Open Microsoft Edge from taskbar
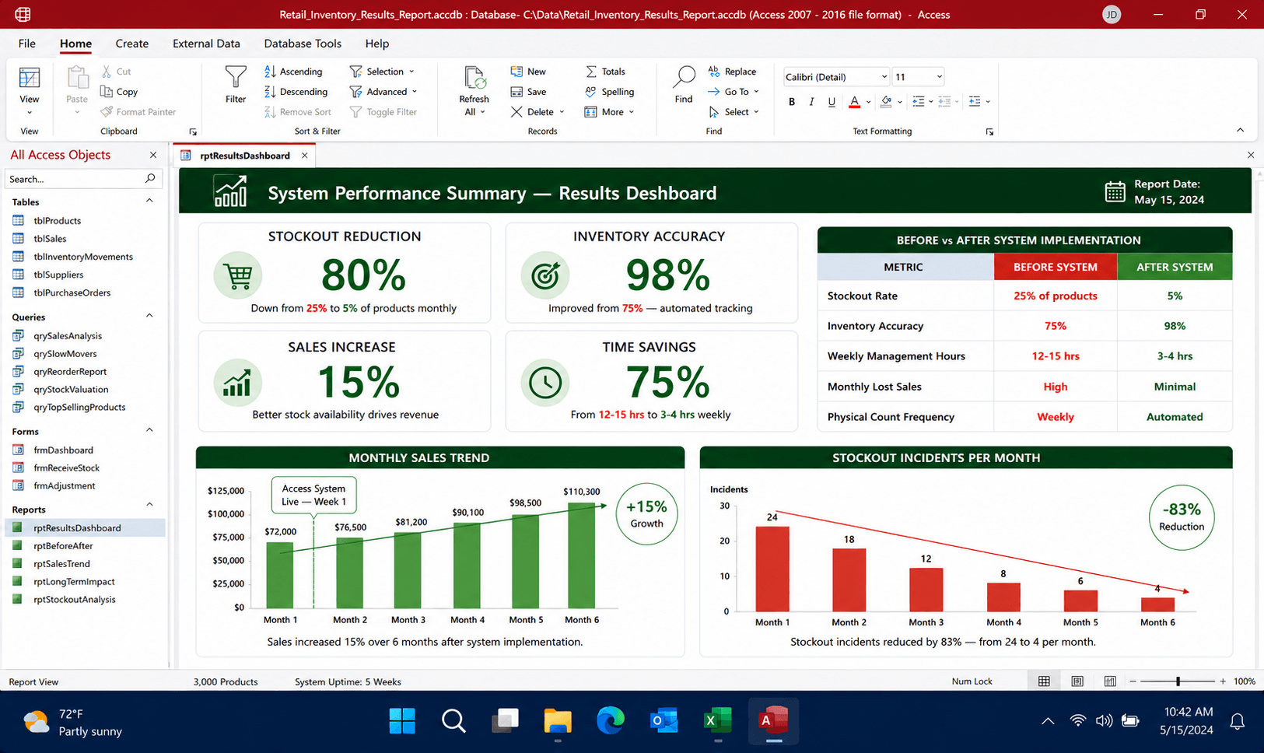The width and height of the screenshot is (1264, 753). [x=611, y=721]
